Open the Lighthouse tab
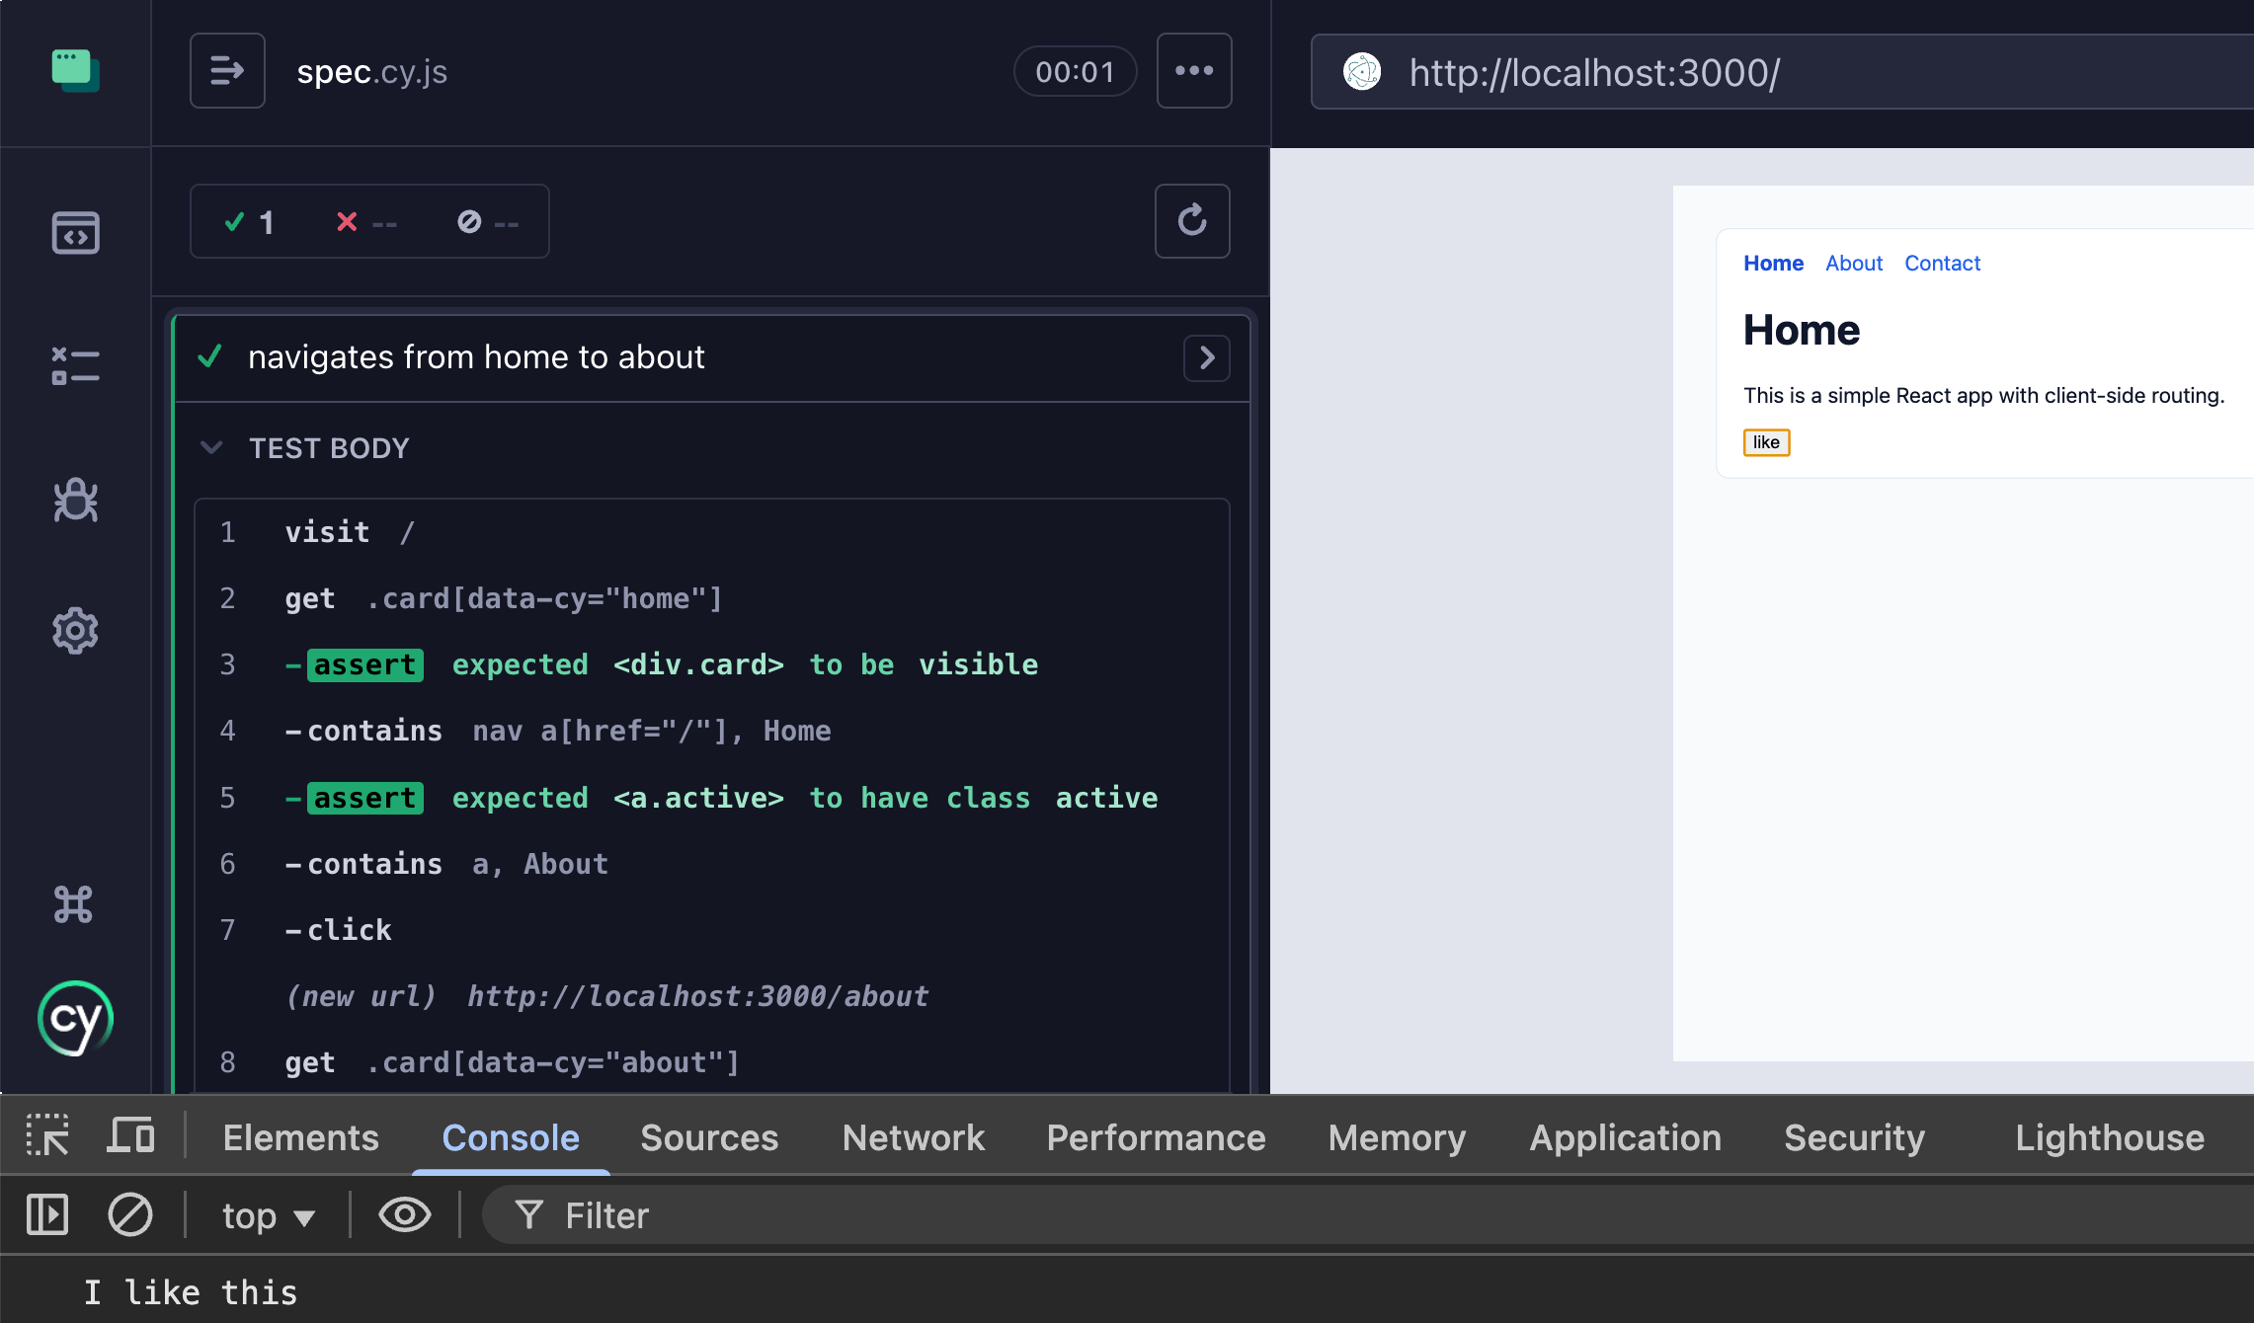Image resolution: width=2254 pixels, height=1323 pixels. coord(2110,1137)
